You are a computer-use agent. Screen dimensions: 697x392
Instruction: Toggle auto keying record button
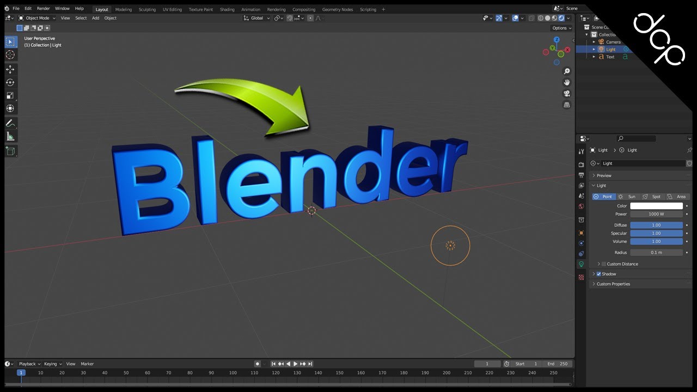[x=257, y=364]
